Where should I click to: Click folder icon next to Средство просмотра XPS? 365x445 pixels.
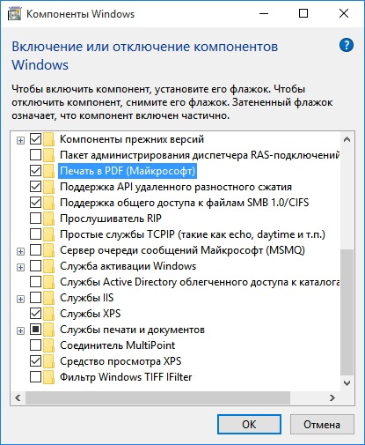(x=48, y=361)
